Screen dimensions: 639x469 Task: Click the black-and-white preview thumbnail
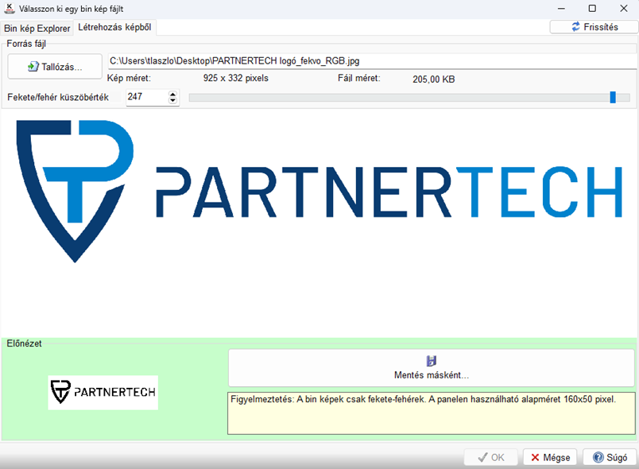tap(103, 393)
